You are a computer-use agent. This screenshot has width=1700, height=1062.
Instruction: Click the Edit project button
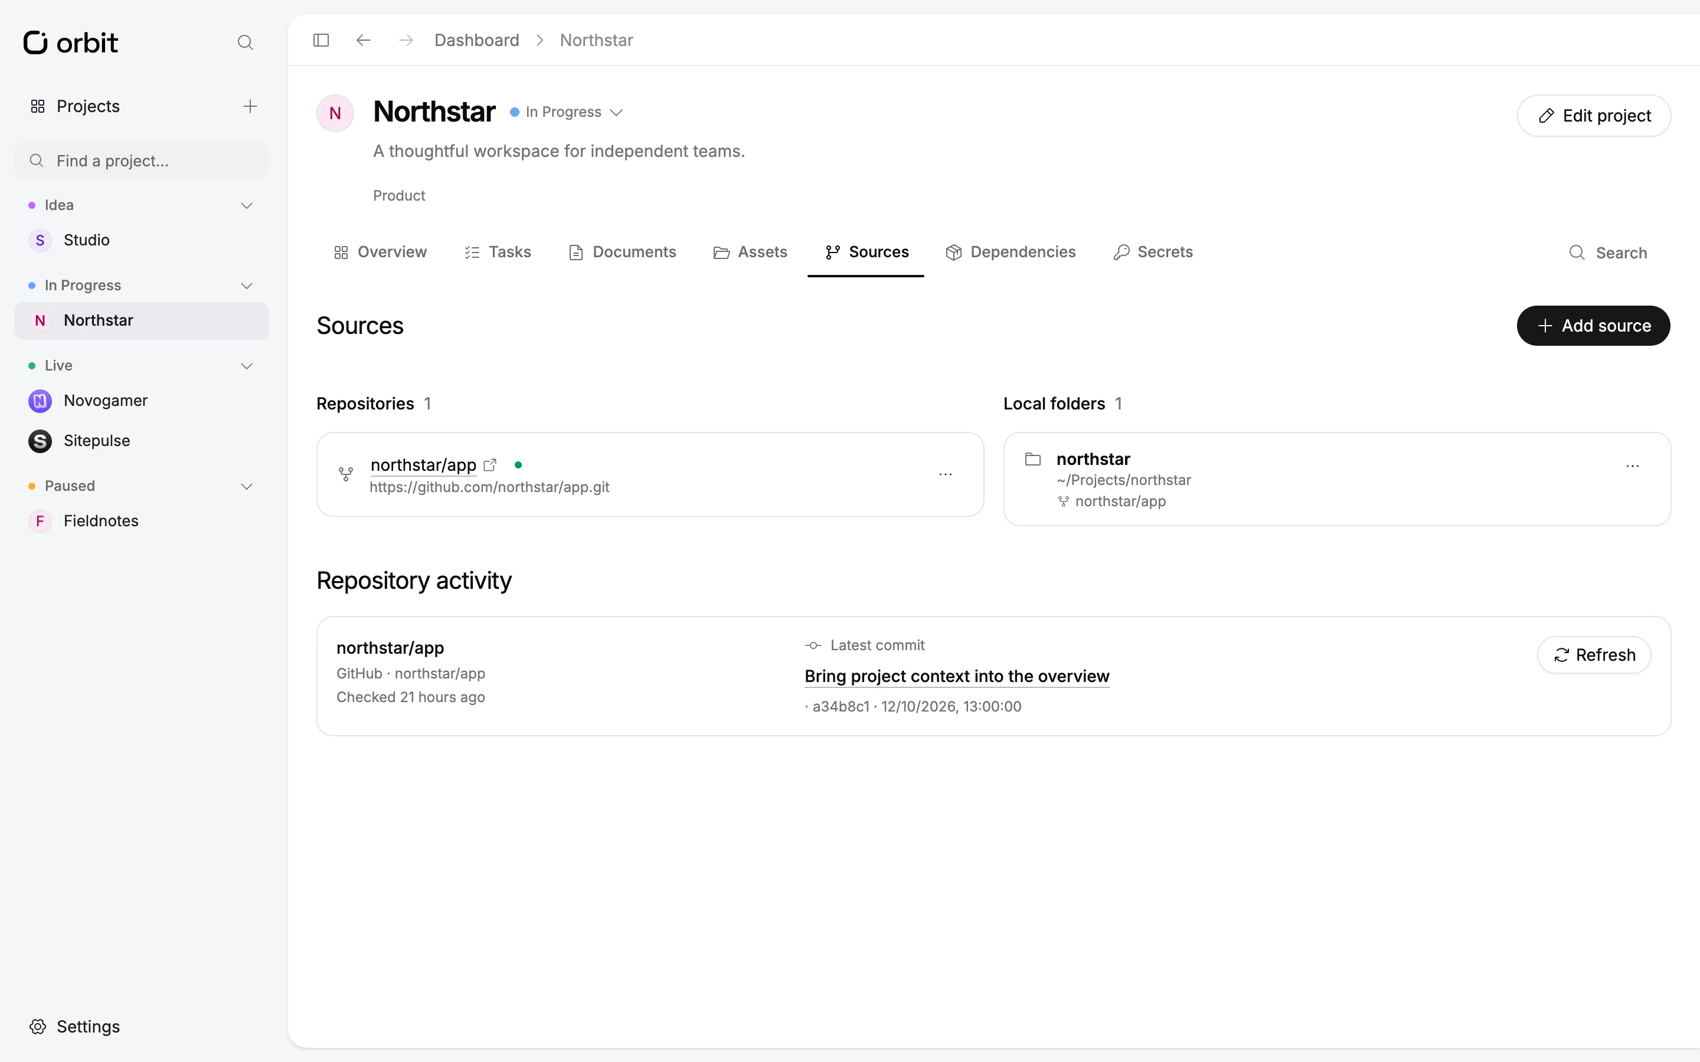[1593, 116]
